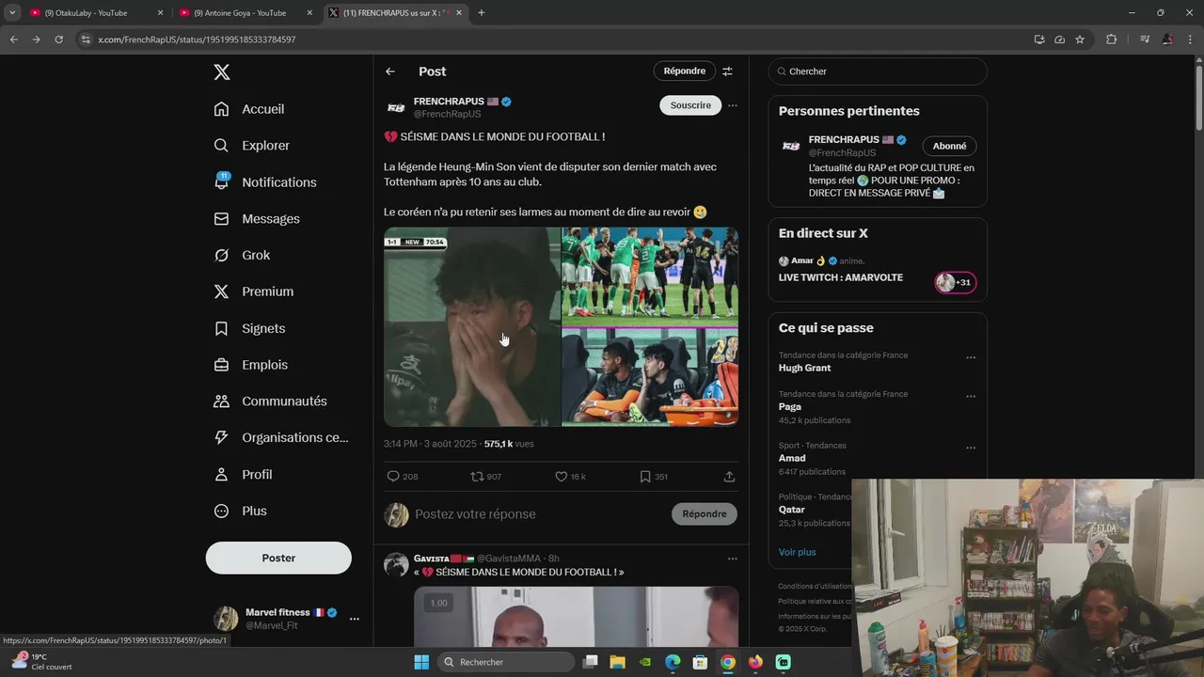The width and height of the screenshot is (1204, 677).
Task: Click Abonné button for FRENCHRAPUS
Action: (949, 146)
